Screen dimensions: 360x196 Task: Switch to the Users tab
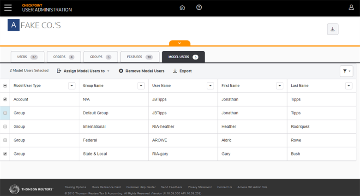point(27,57)
